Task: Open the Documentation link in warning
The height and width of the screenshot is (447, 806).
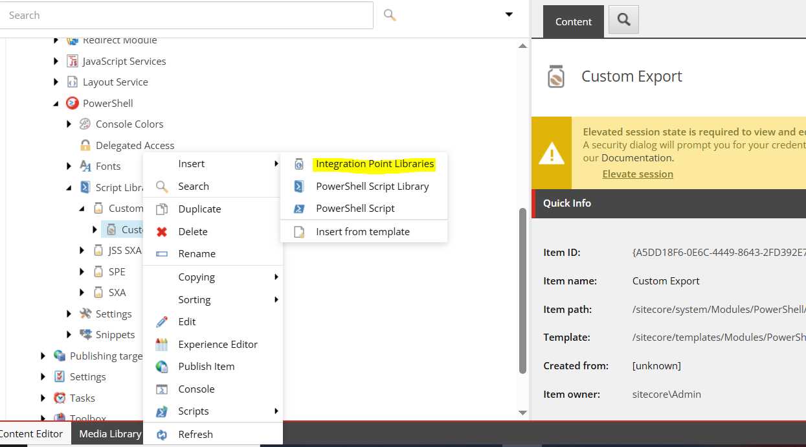Action: click(637, 157)
